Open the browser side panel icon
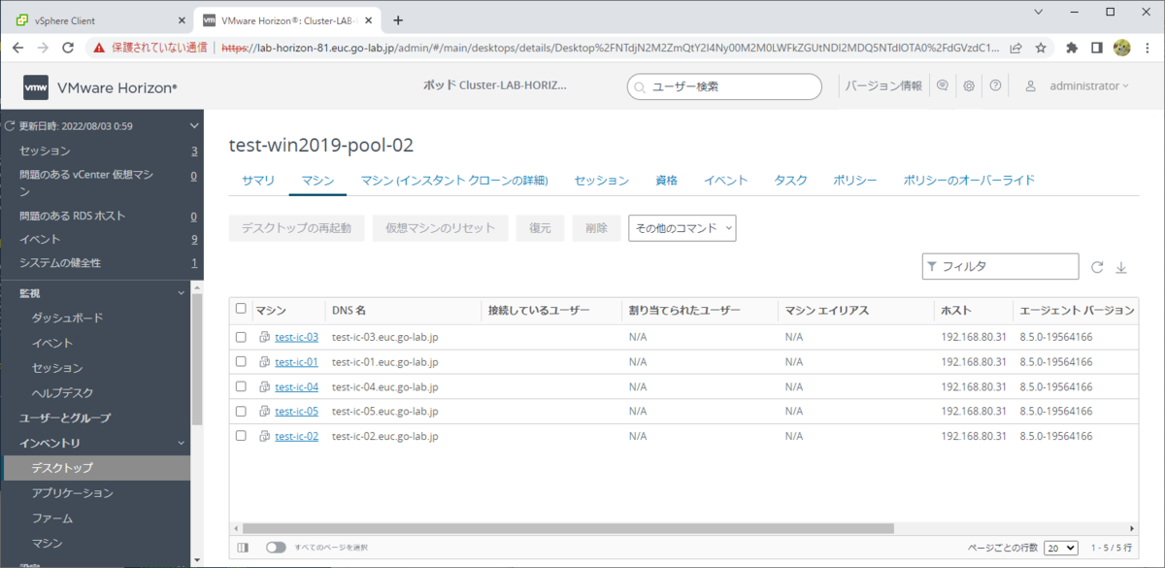Image resolution: width=1165 pixels, height=568 pixels. pyautogui.click(x=1096, y=47)
